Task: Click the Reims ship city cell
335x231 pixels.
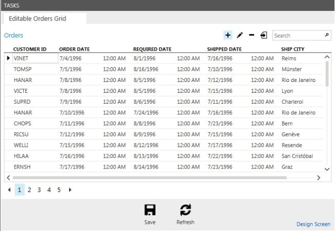Action: [x=289, y=58]
